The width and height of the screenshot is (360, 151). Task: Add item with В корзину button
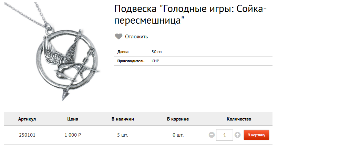256,135
